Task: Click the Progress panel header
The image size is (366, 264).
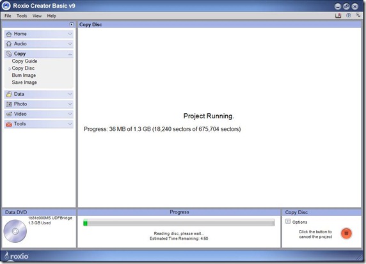Action: coord(179,212)
